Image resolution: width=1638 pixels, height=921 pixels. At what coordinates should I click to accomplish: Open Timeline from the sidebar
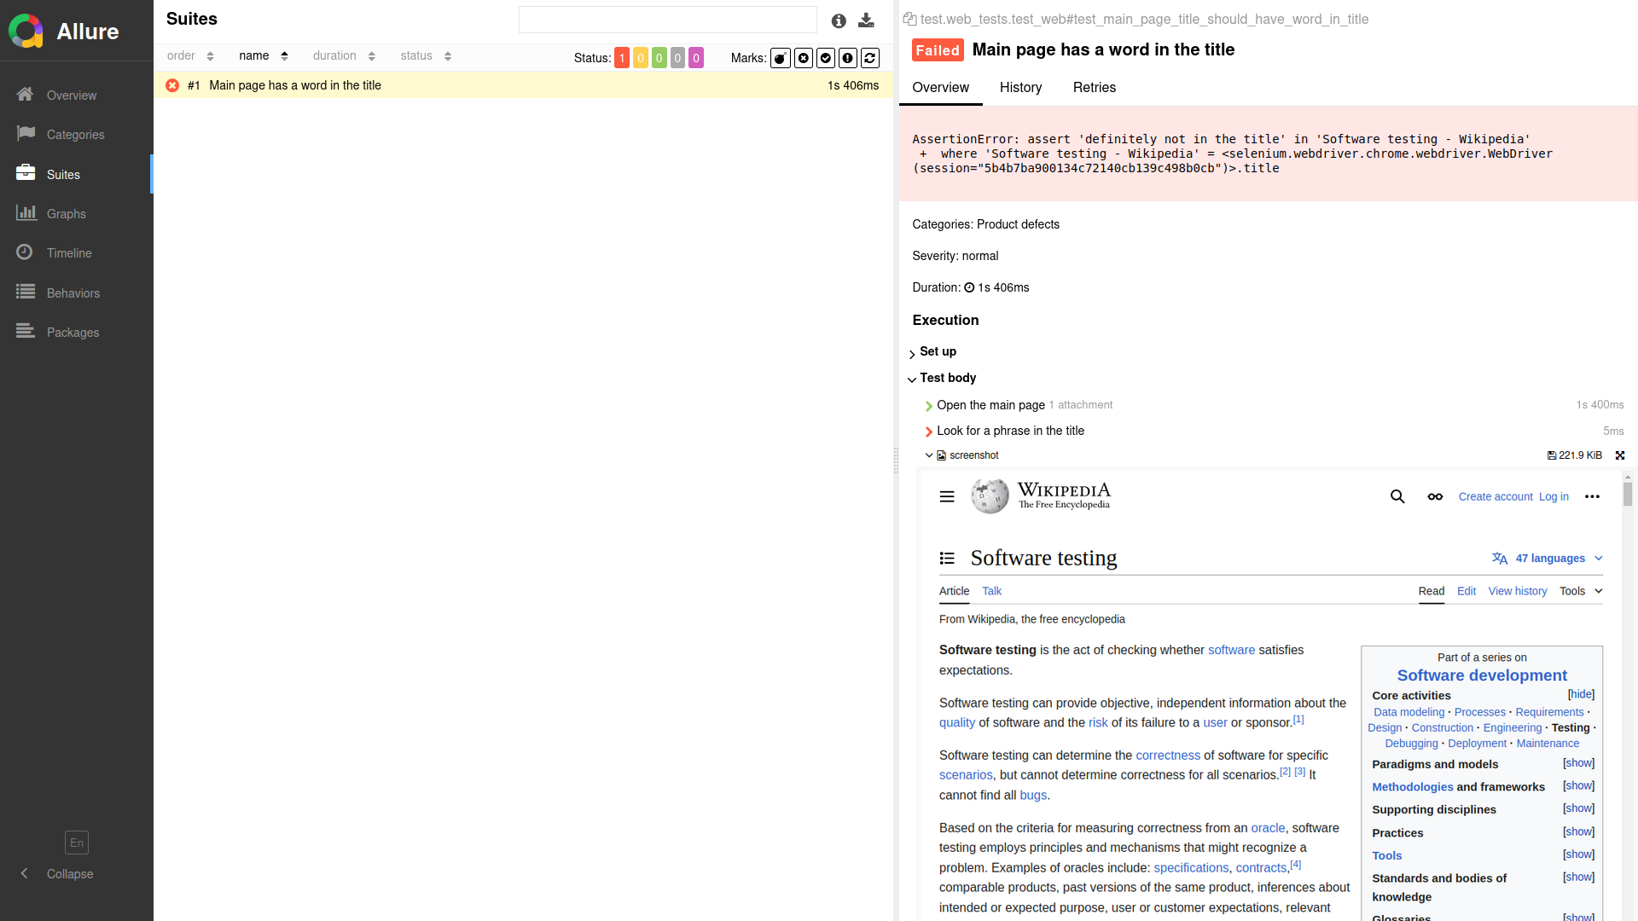coord(69,253)
